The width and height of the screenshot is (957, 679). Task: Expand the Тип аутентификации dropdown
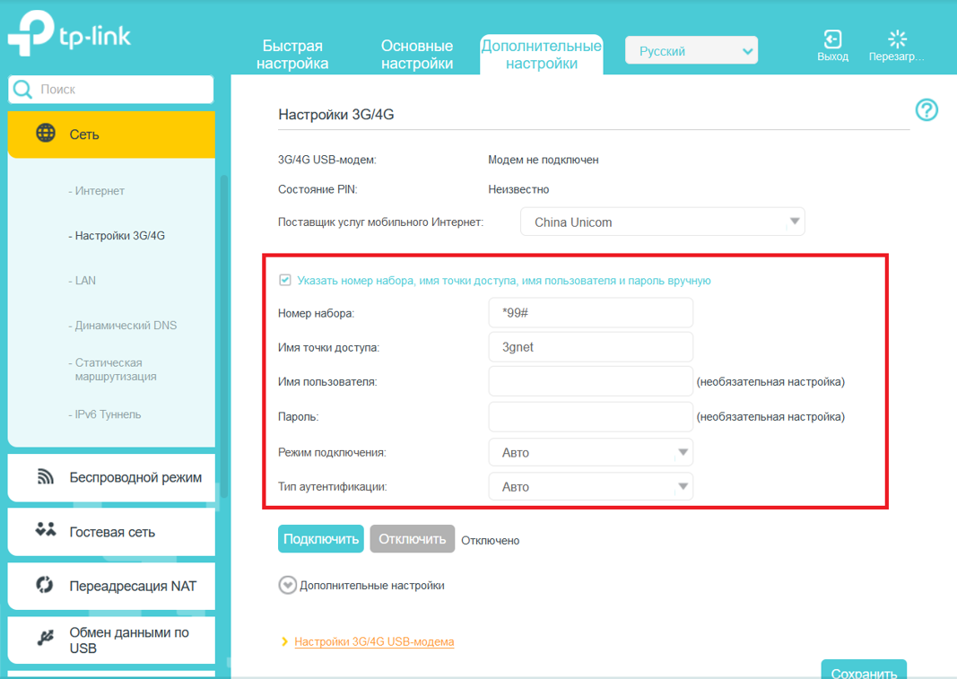click(x=590, y=487)
